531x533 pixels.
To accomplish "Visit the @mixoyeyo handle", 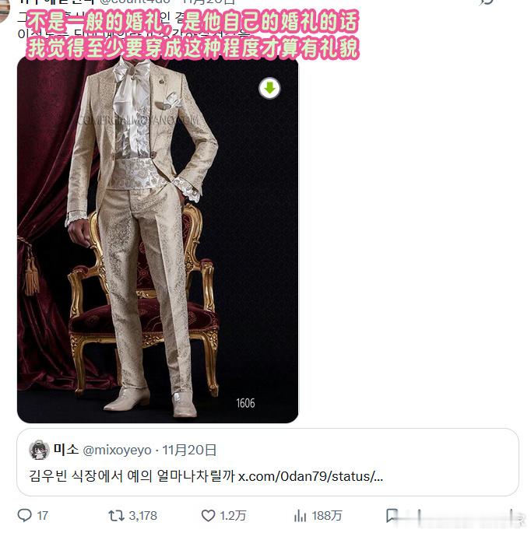I will 117,450.
